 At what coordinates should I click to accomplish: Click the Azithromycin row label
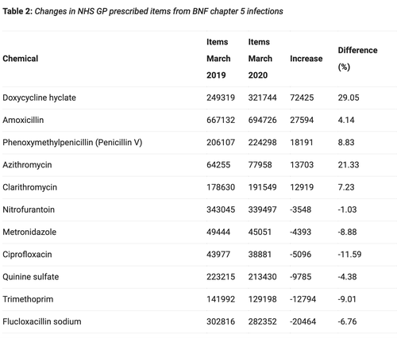[27, 165]
